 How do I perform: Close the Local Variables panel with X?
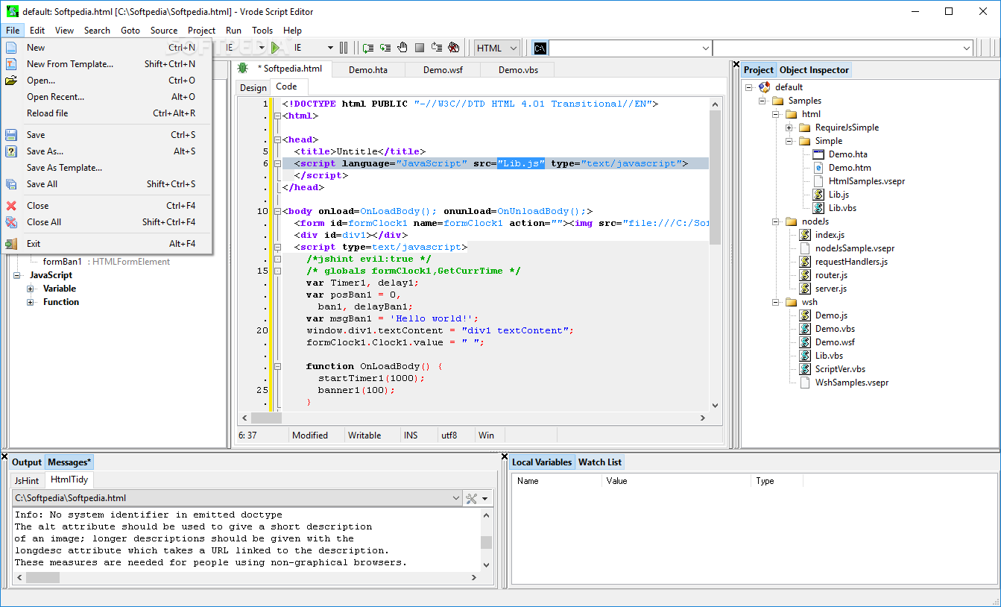[x=505, y=456]
